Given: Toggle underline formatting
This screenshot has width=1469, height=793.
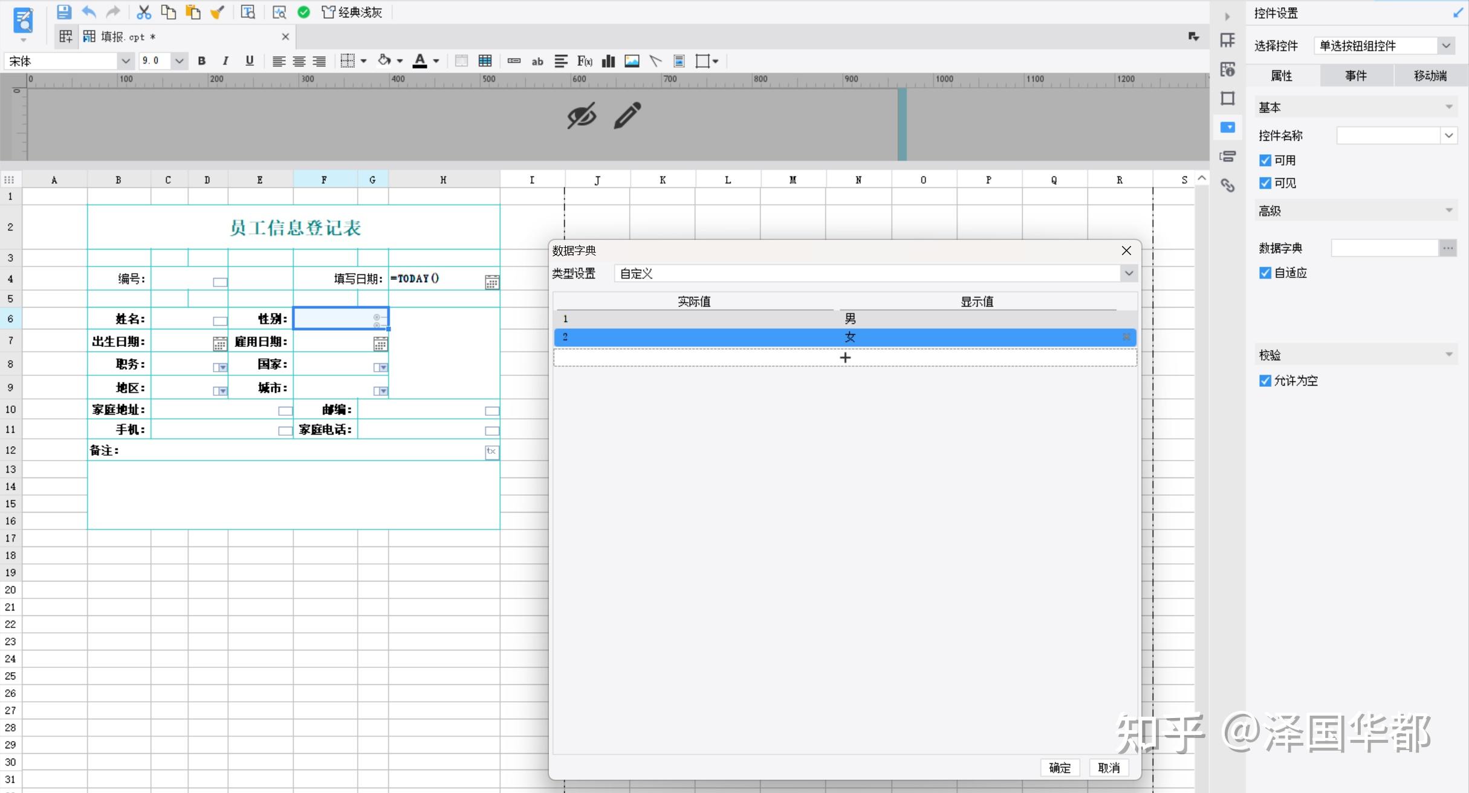Looking at the screenshot, I should coord(250,61).
